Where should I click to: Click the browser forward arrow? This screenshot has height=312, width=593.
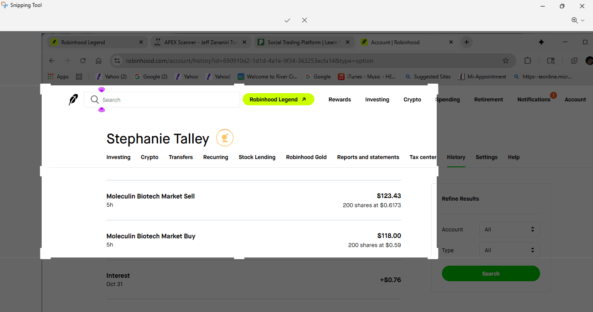(67, 61)
